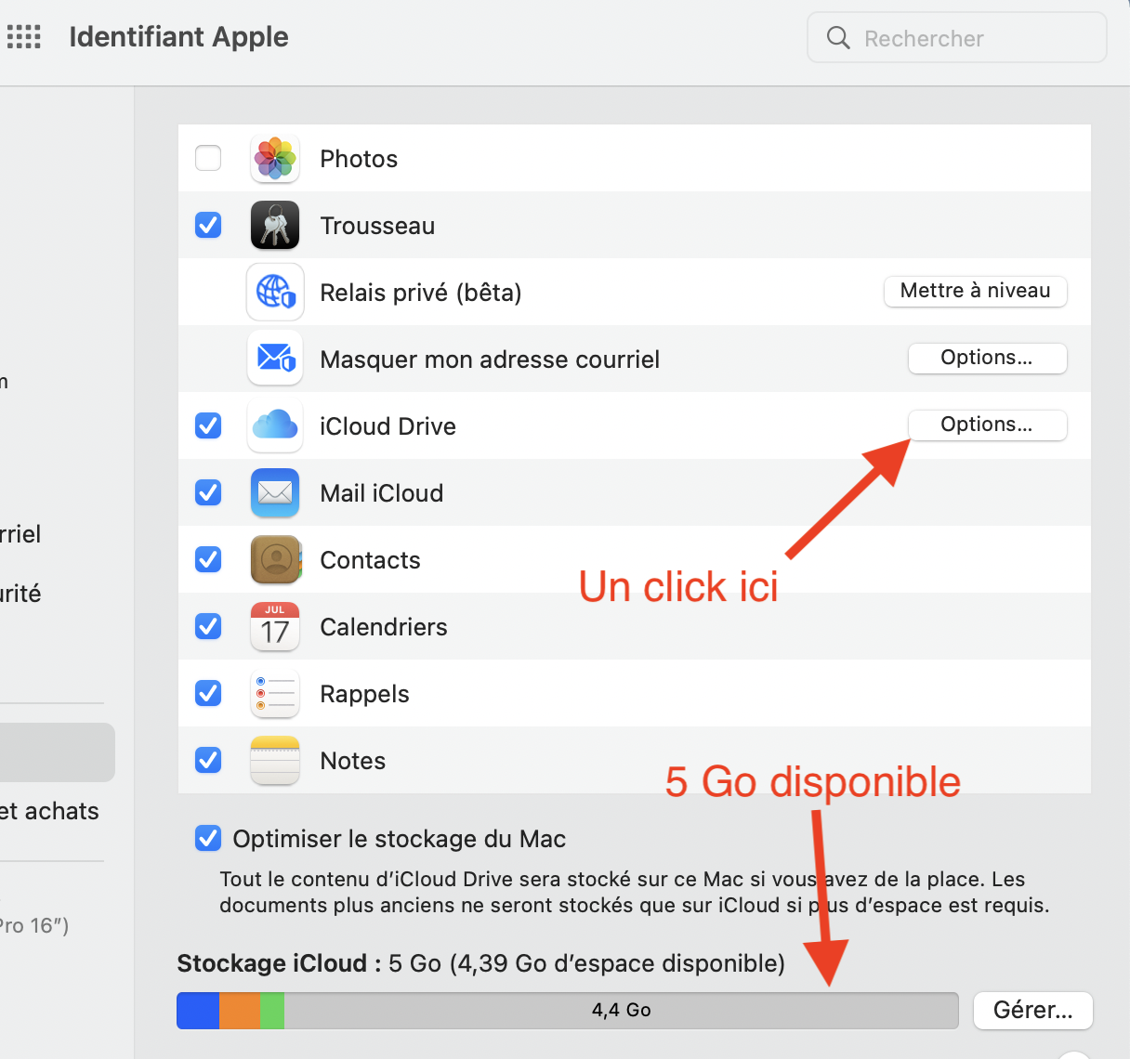Click the Mail iCloud envelope icon
The image size is (1130, 1059).
click(275, 493)
